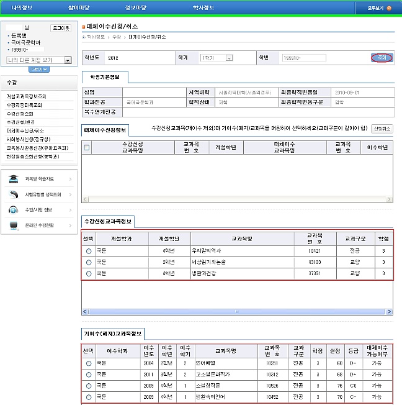Viewport: 402px width, 405px height.
Task: Click the 조회 search button
Action: pyautogui.click(x=382, y=57)
